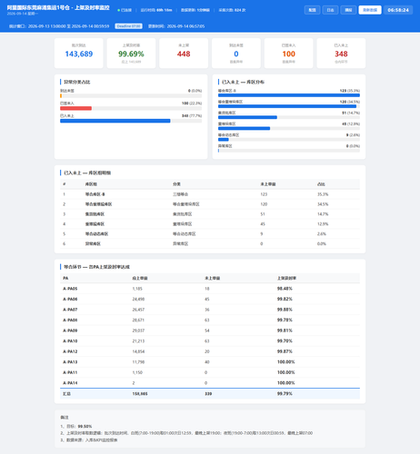Click the 1,150 cell for A-PA11
Screen dimensions: 420x454
click(137, 372)
